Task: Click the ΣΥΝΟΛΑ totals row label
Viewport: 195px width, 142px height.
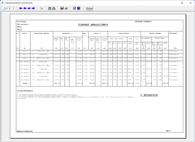Action: 25,83
